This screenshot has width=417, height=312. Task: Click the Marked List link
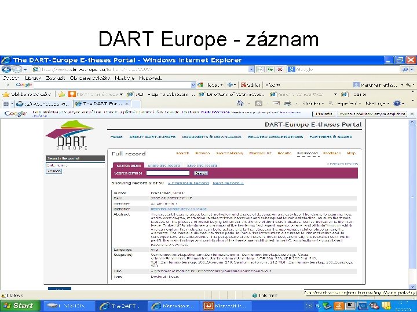click(261, 153)
